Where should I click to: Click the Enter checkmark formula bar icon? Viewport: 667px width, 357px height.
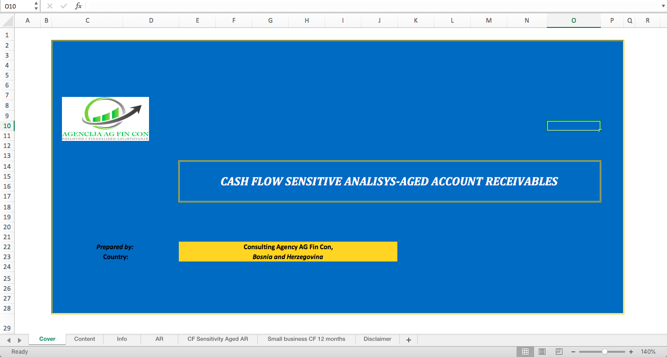(x=64, y=6)
